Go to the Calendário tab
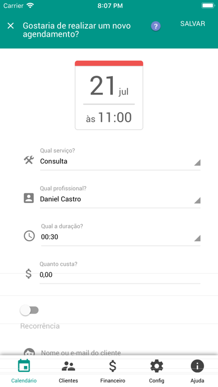218x387 pixels. (x=24, y=371)
